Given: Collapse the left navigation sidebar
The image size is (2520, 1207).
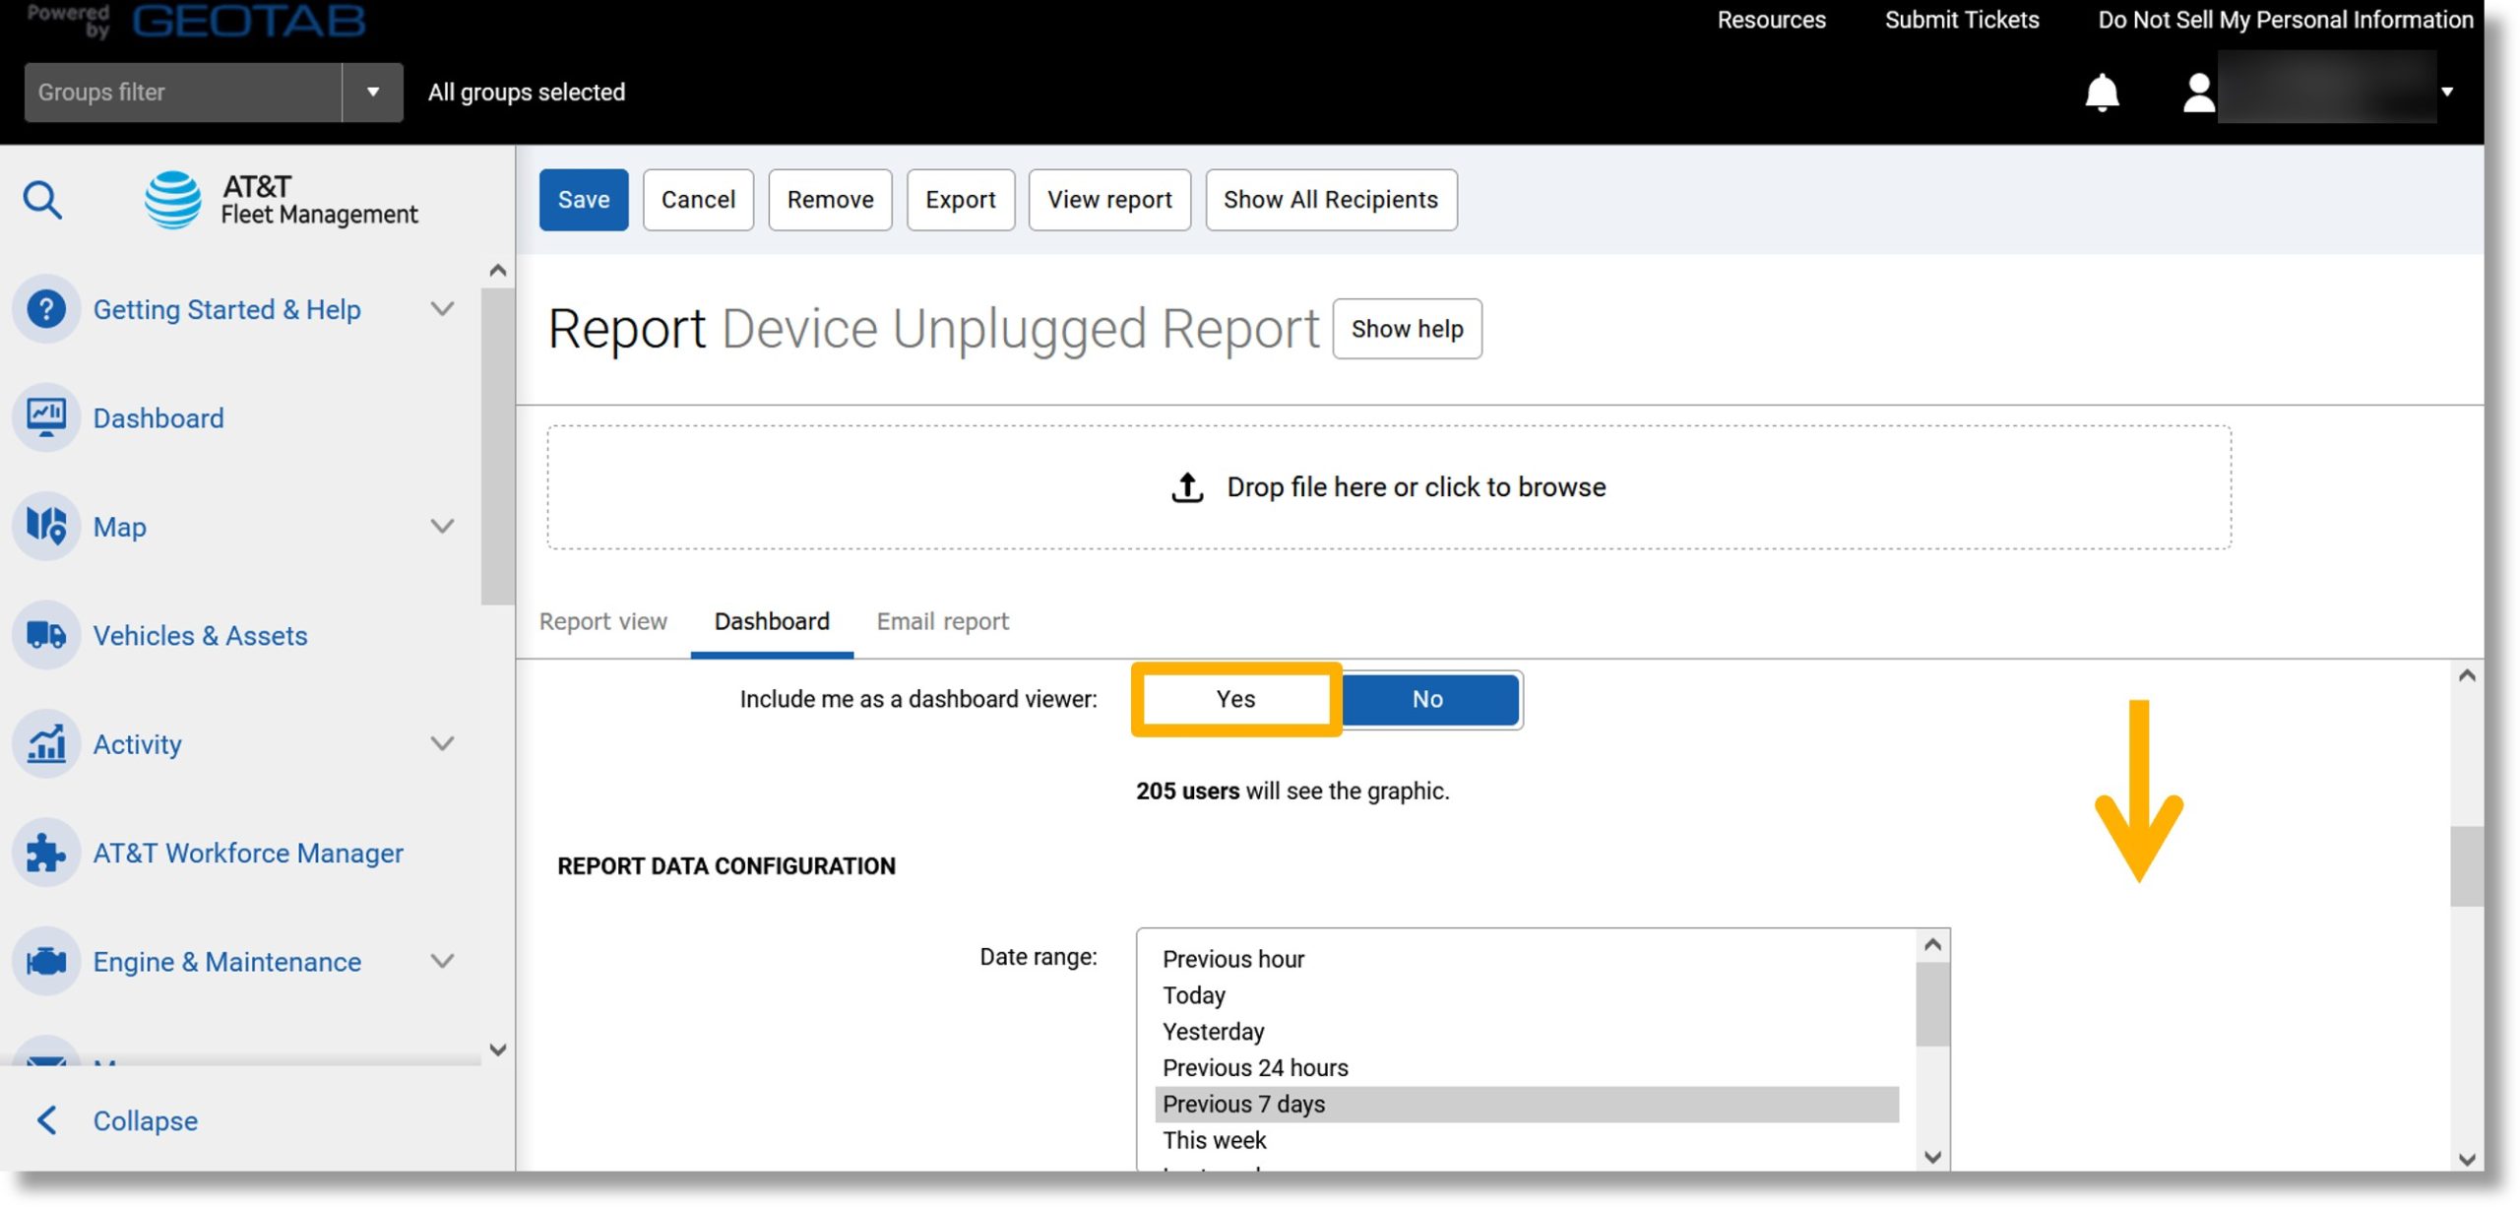Looking at the screenshot, I should point(143,1120).
